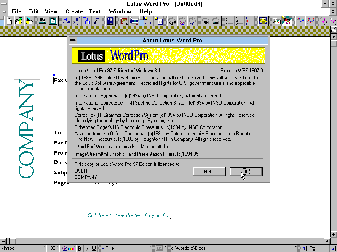Click the numbered list icon
The height and width of the screenshot is (252, 337).
(x=239, y=21)
